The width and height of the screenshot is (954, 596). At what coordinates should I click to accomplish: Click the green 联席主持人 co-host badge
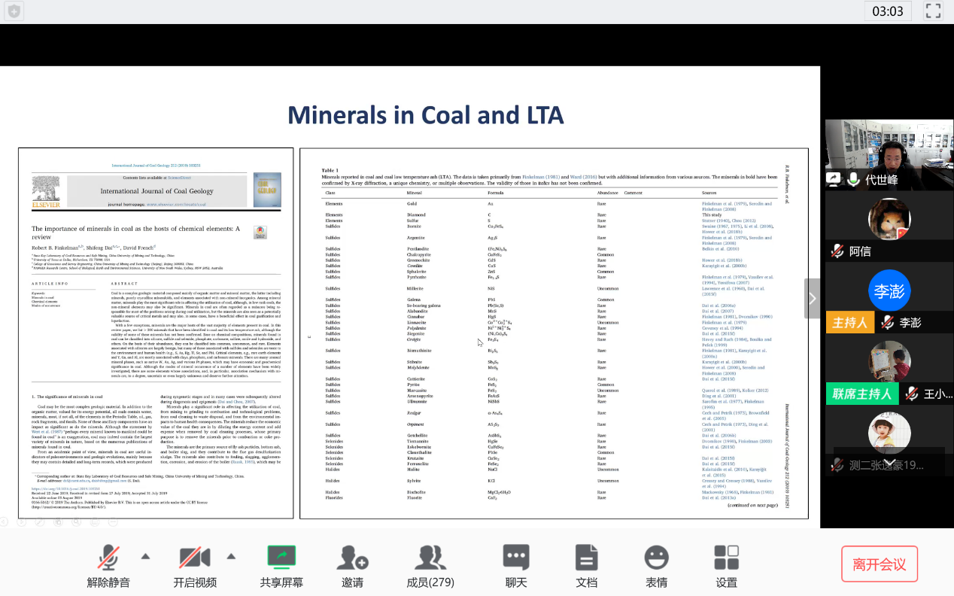(861, 394)
